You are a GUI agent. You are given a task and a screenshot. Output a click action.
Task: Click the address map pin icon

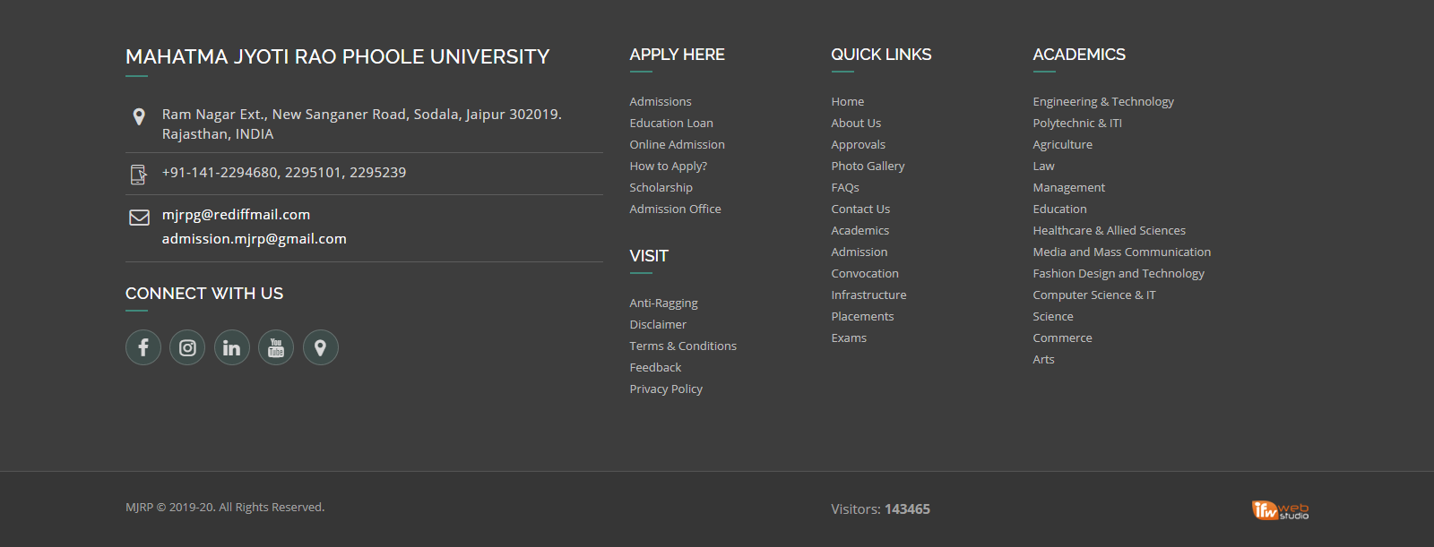tap(139, 116)
